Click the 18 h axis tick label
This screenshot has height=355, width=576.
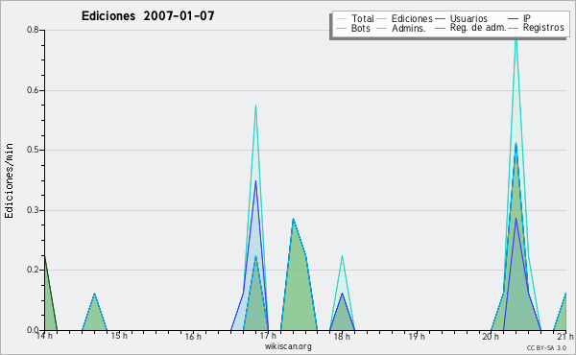pos(342,336)
